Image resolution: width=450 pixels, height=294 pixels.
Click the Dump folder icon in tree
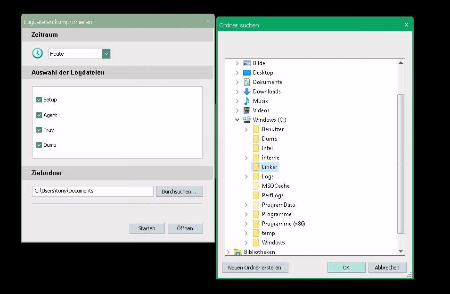pyautogui.click(x=256, y=139)
